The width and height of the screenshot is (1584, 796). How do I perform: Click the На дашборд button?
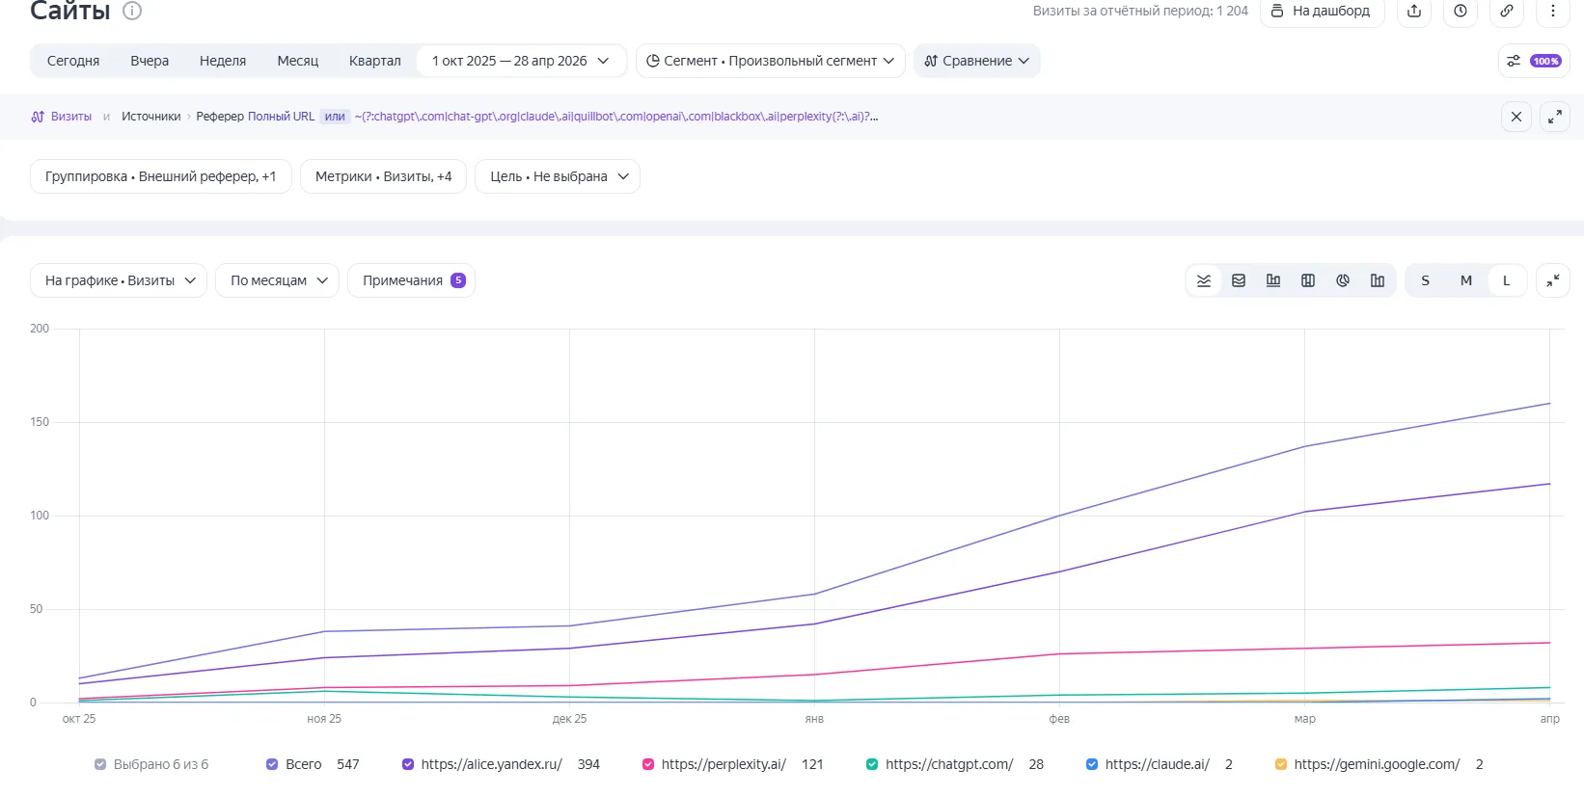click(1322, 11)
